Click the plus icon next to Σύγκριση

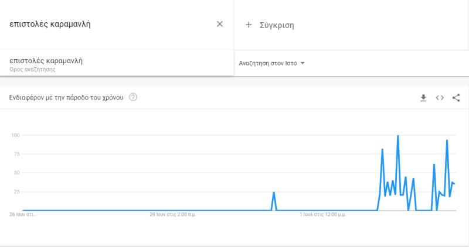click(x=248, y=25)
